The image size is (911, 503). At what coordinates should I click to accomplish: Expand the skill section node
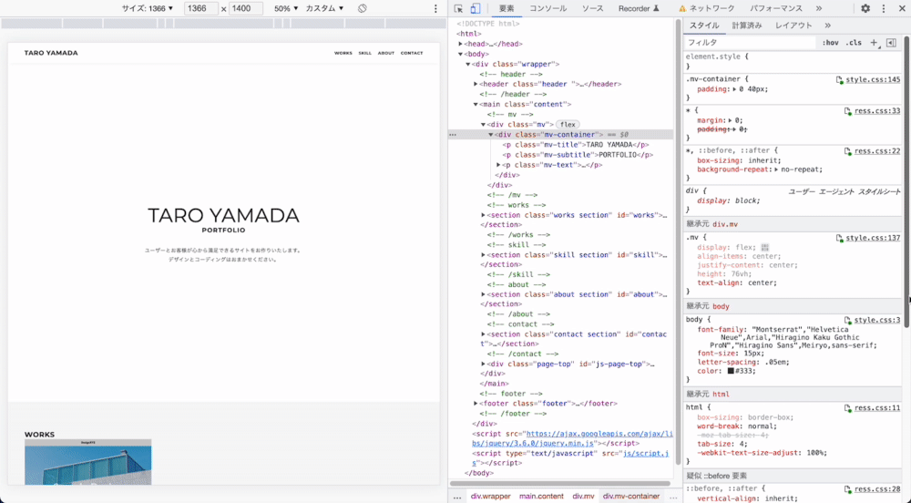point(483,255)
